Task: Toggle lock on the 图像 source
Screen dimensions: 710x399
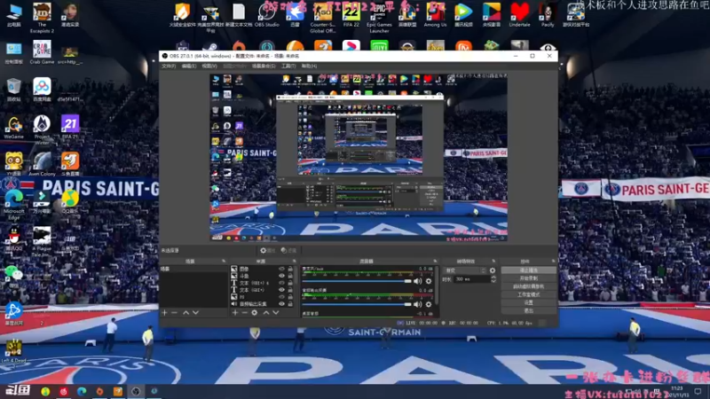Action: tap(290, 270)
